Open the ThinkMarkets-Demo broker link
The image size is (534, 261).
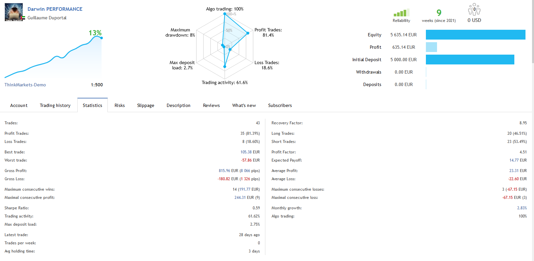(25, 85)
